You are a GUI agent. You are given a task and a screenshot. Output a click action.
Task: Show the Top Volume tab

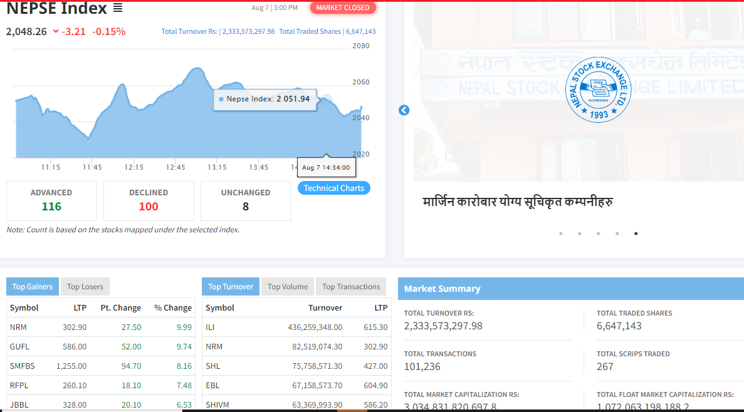coord(288,286)
